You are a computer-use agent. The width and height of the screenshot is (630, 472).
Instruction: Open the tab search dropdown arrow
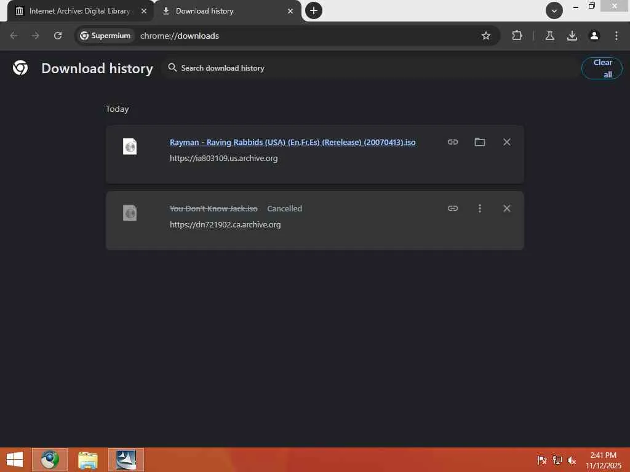pos(554,10)
